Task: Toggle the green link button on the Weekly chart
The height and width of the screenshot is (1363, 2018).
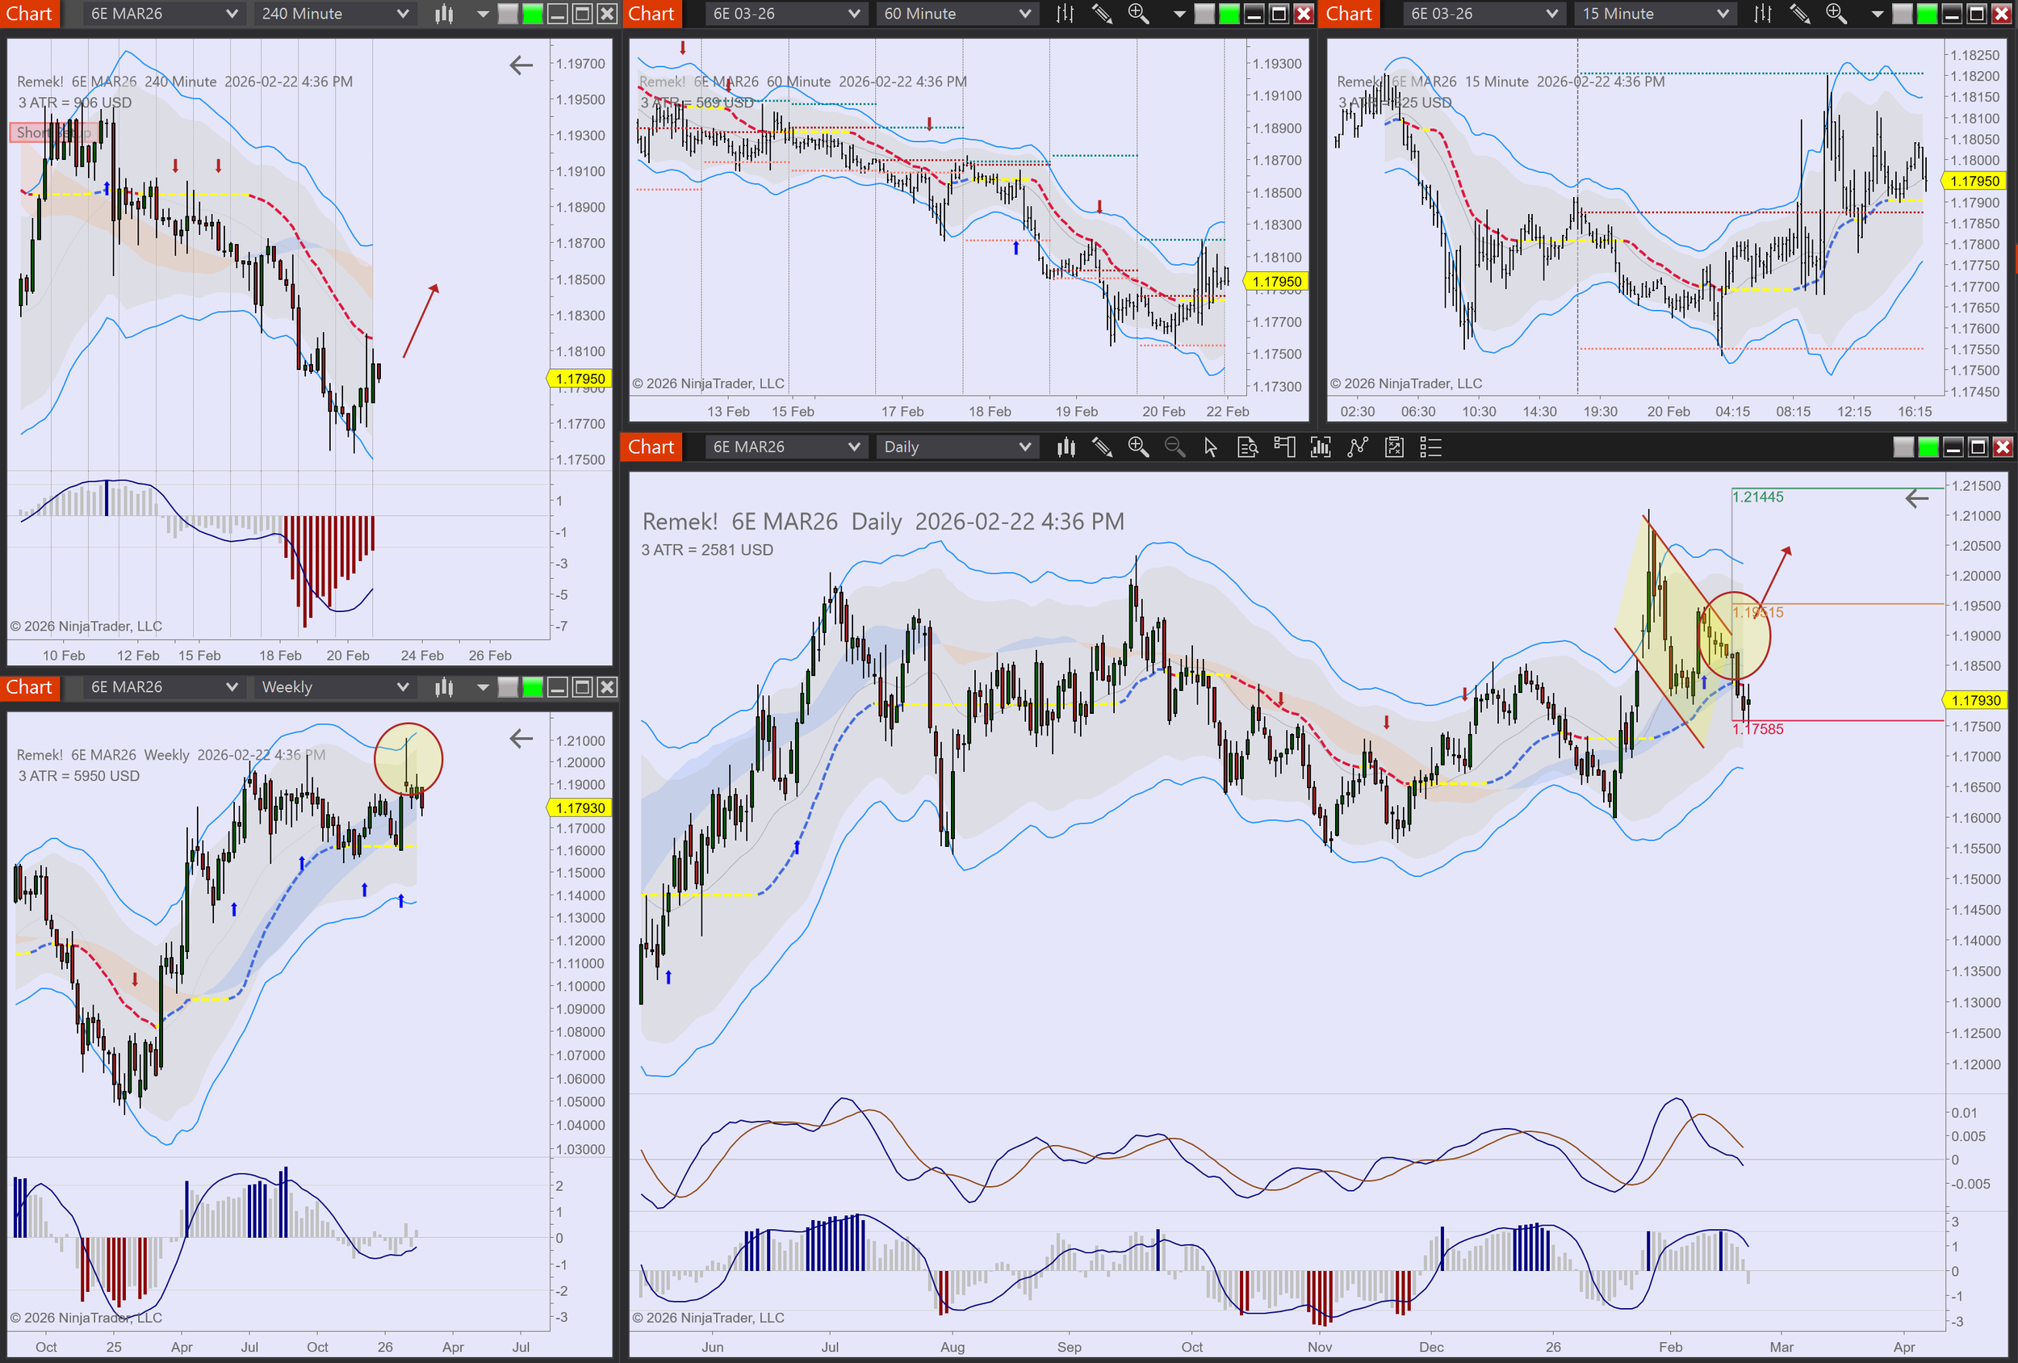Action: coord(532,688)
